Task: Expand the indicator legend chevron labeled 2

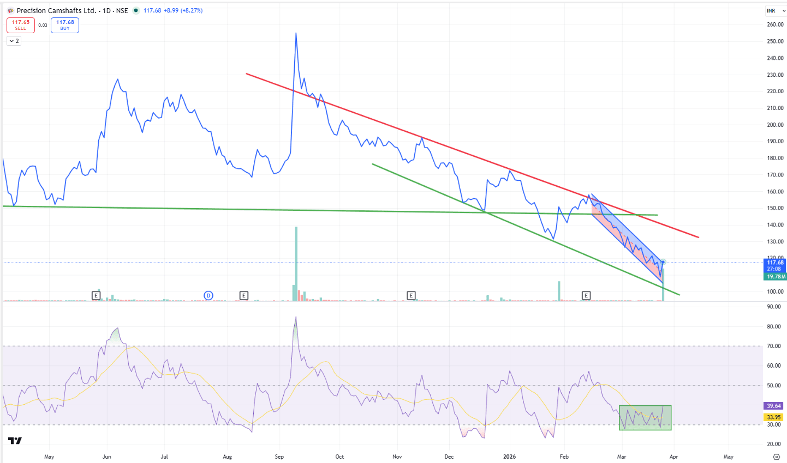Action: (x=14, y=41)
